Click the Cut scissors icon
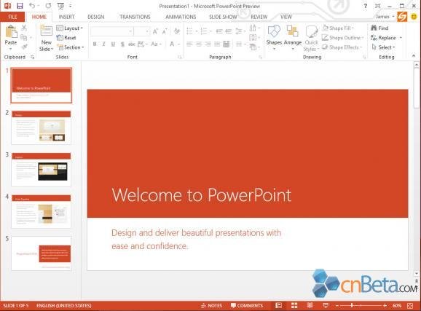The image size is (421, 311). coord(24,28)
